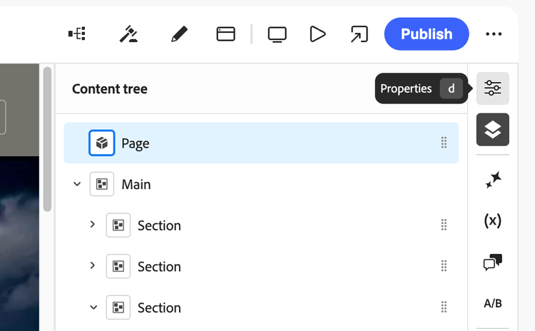Toggle the content tree layers icon
The height and width of the screenshot is (331, 535).
coord(492,130)
